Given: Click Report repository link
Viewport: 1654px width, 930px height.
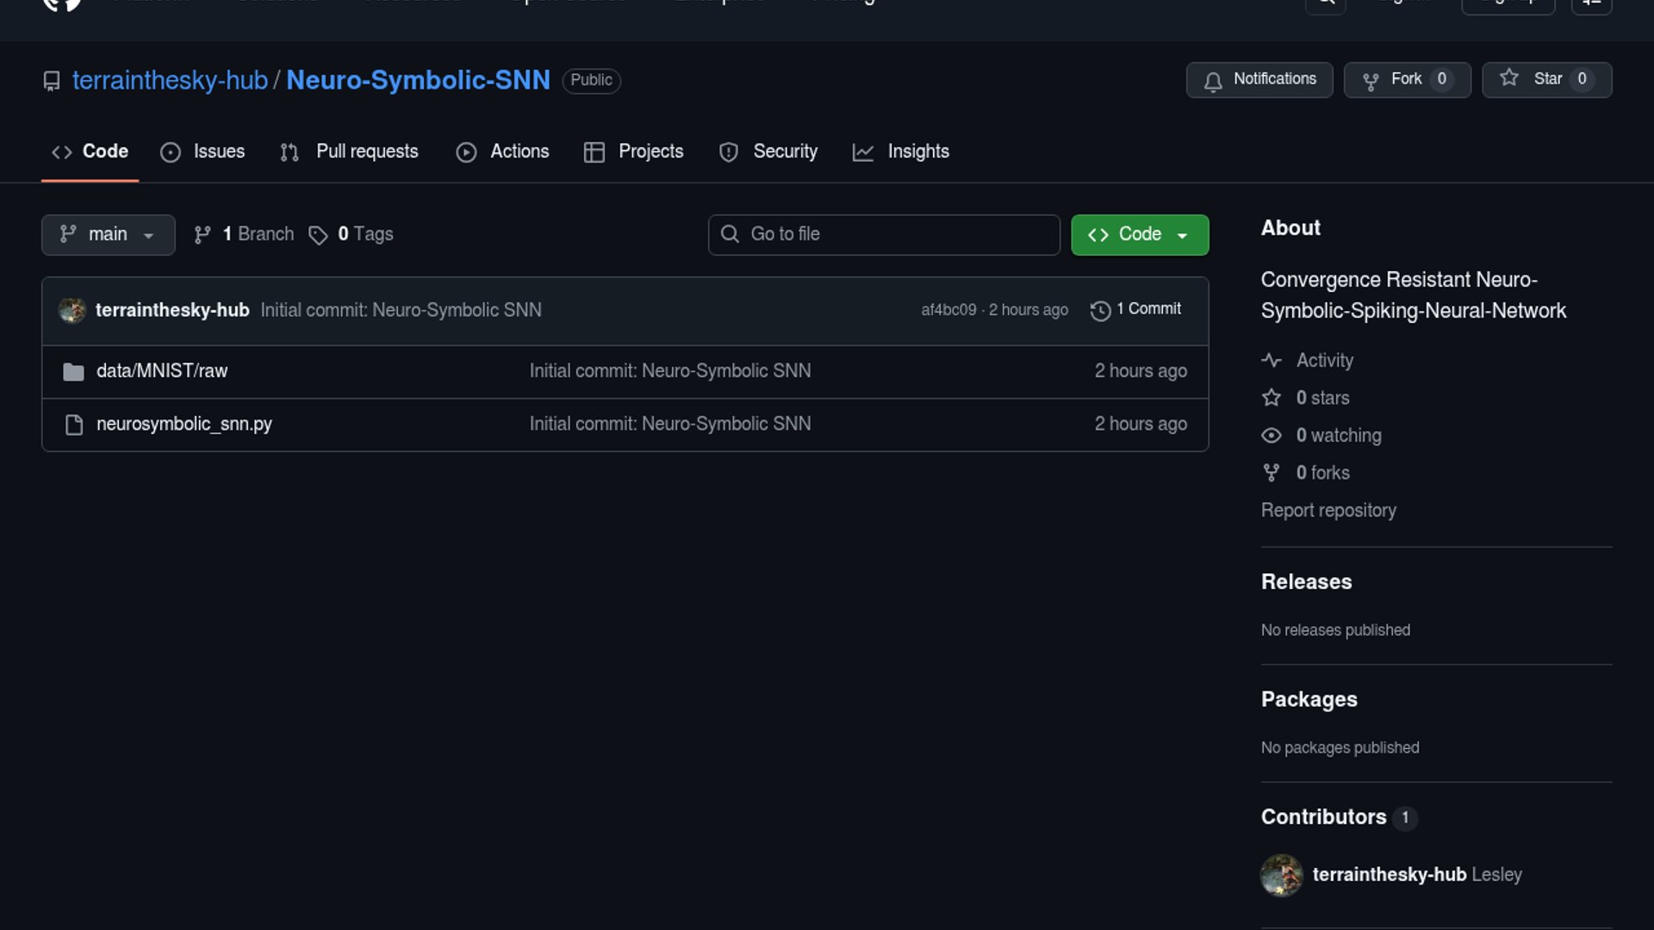Looking at the screenshot, I should 1328,511.
